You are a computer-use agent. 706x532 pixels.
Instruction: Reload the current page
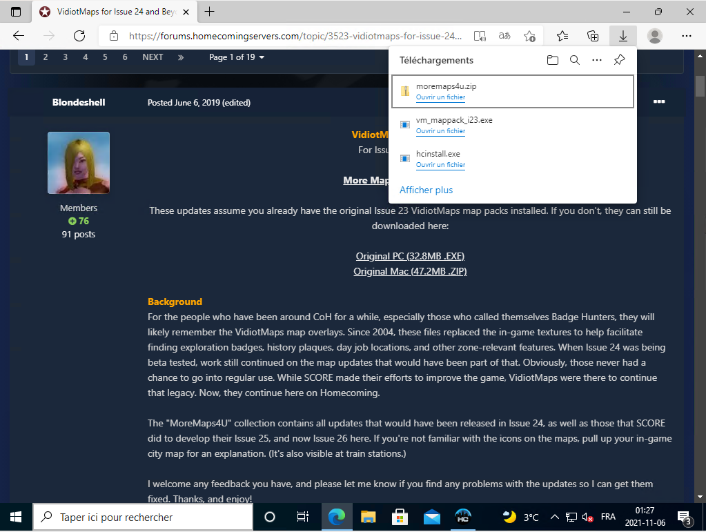pyautogui.click(x=79, y=36)
